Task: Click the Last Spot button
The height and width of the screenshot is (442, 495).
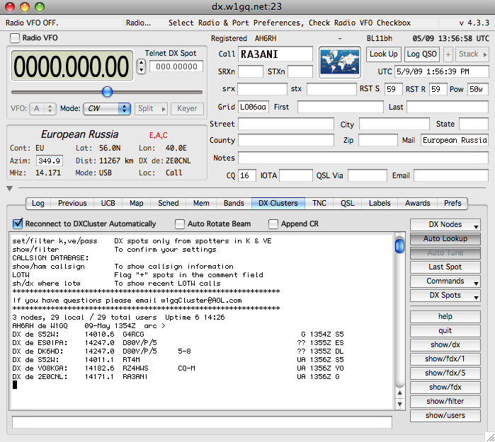Action: (445, 267)
